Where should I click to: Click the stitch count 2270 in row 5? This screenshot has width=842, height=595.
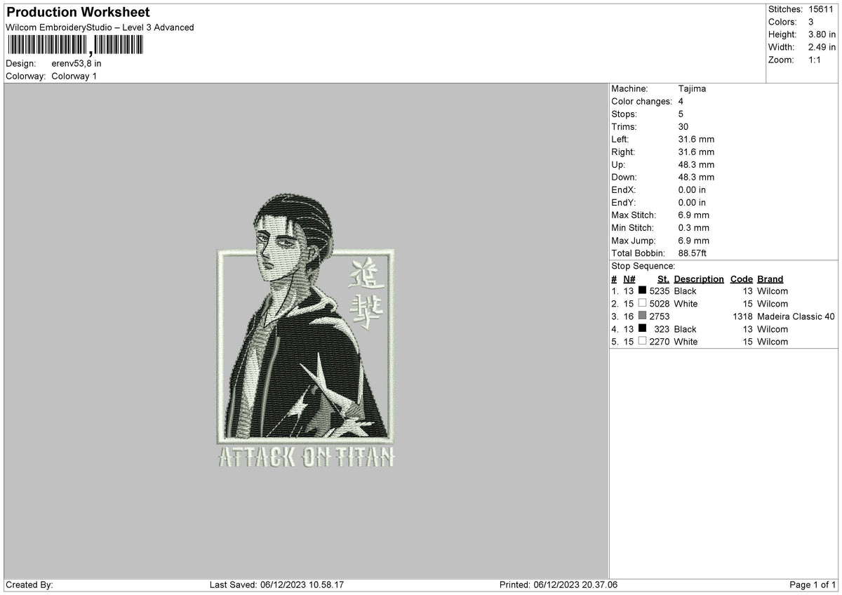point(660,342)
